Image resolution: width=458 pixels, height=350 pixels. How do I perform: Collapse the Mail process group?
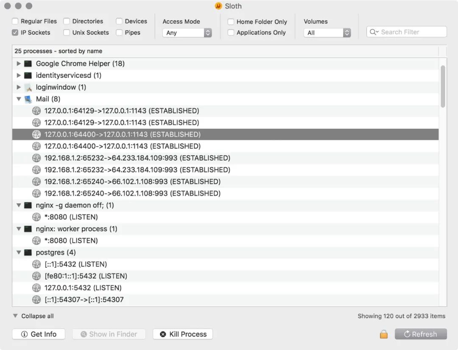click(x=18, y=99)
